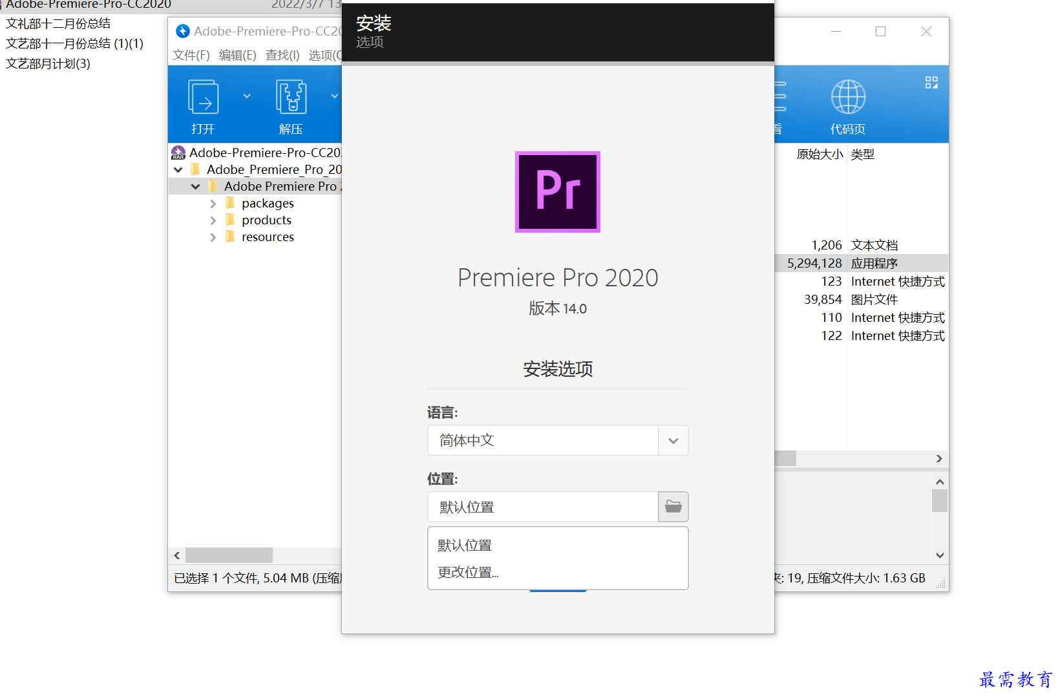Click the grid layout icon in toolbar corner
This screenshot has height=700, width=1058.
coord(931,82)
